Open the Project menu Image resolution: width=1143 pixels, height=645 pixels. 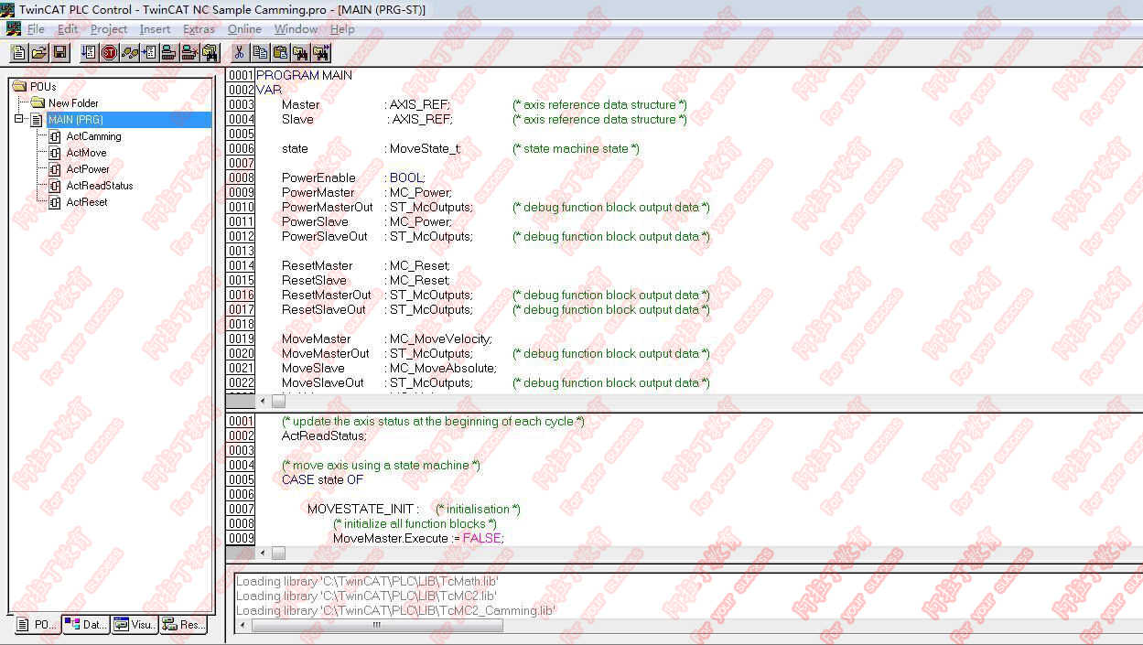(x=109, y=29)
